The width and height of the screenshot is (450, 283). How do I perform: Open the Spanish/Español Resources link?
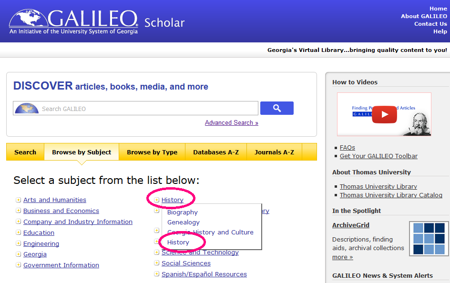(204, 274)
